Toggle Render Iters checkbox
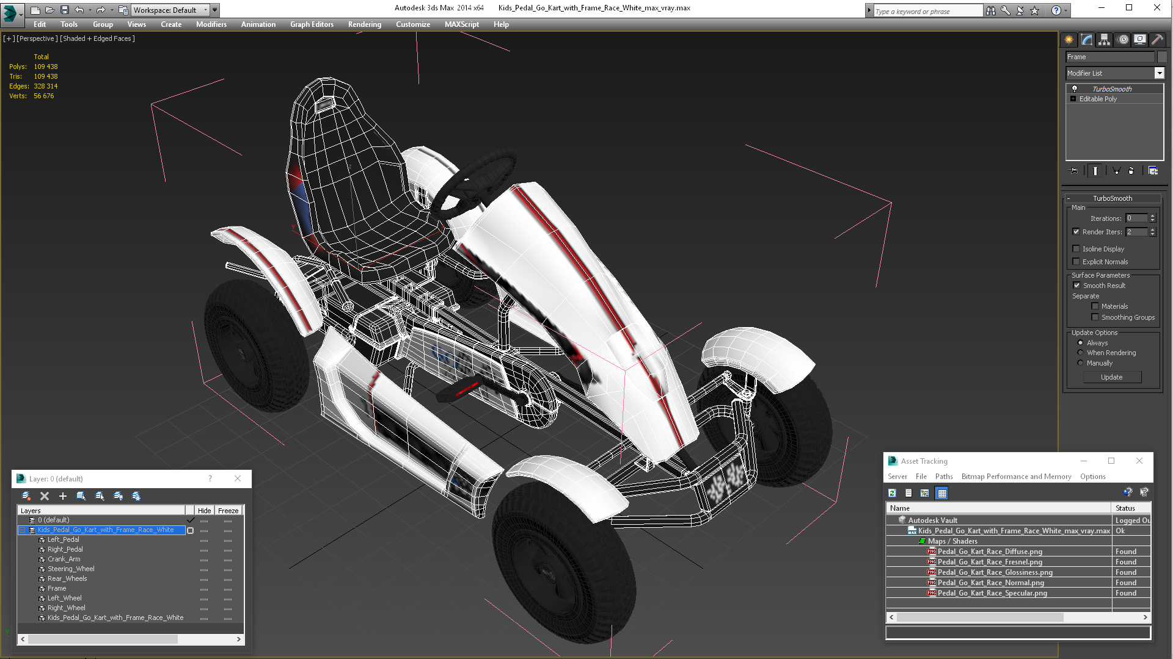This screenshot has height=659, width=1173. (1076, 232)
